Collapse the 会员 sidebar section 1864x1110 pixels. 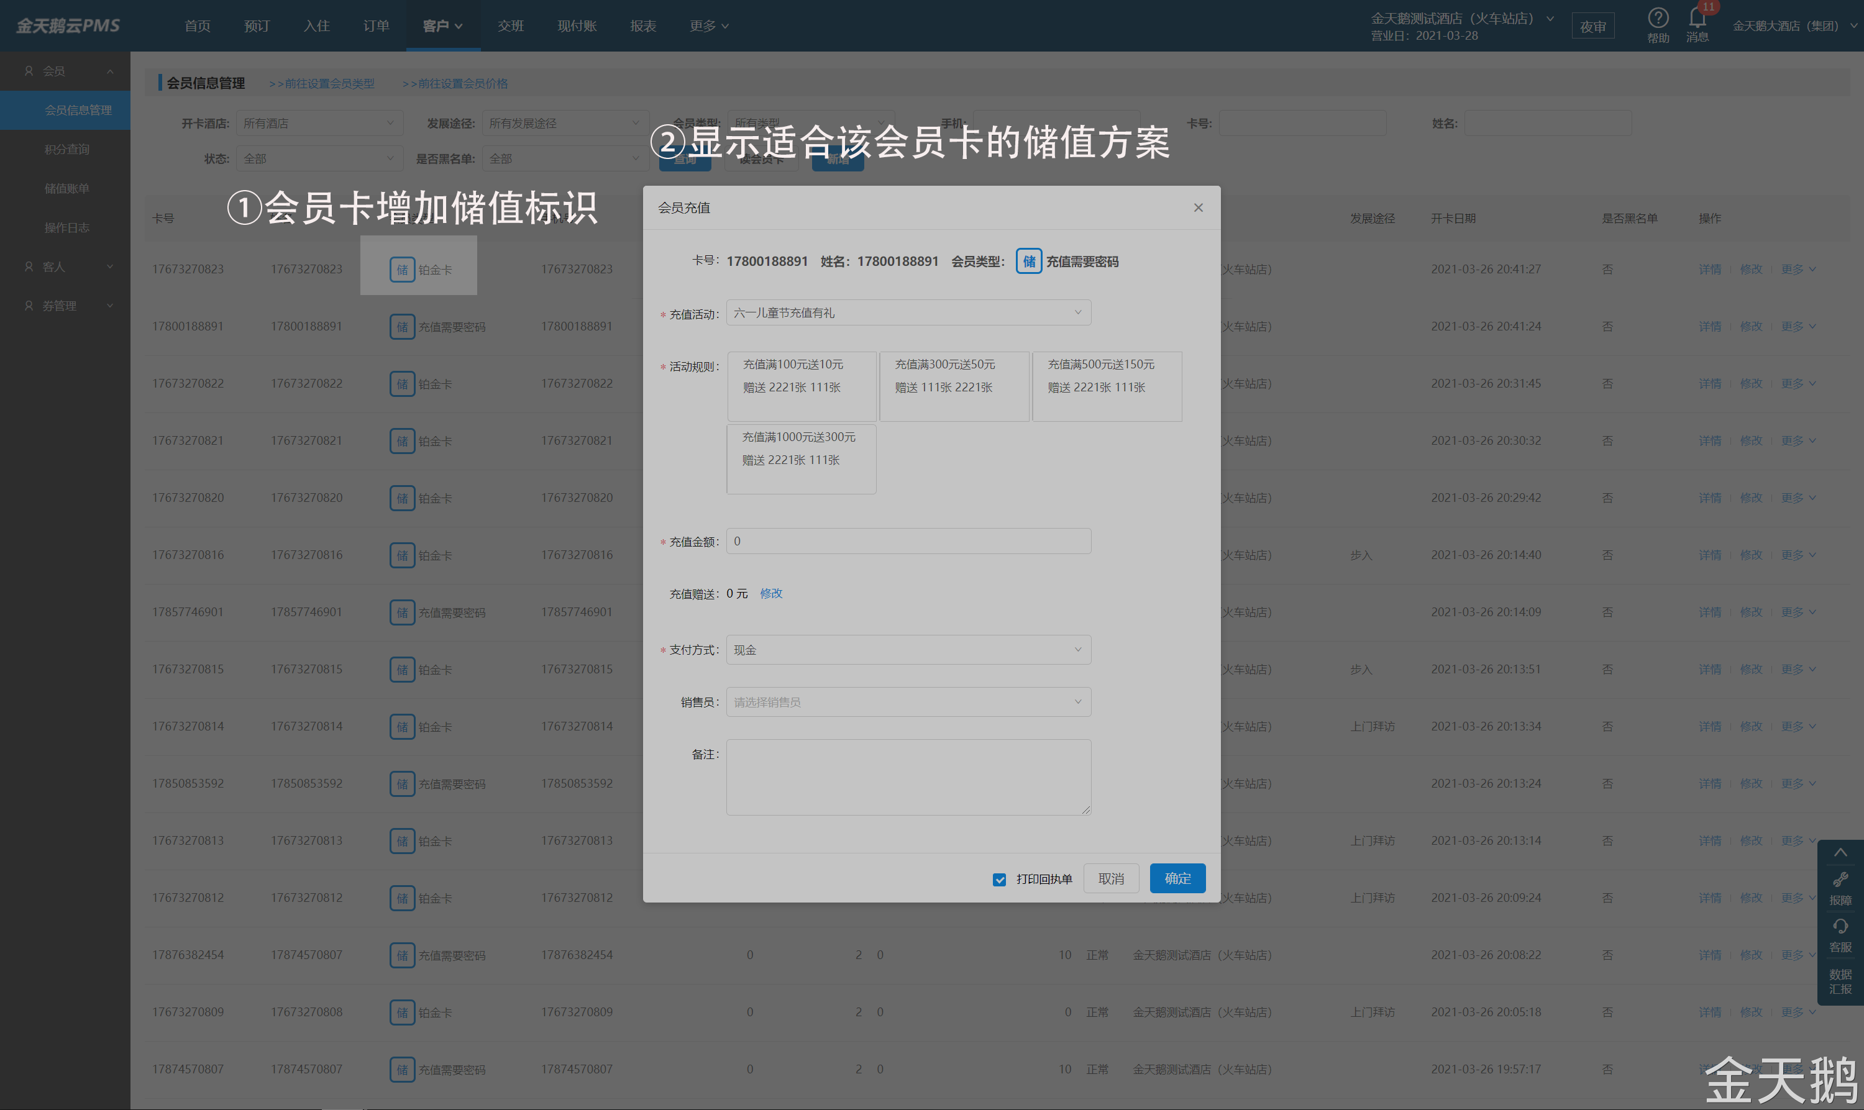pos(65,71)
